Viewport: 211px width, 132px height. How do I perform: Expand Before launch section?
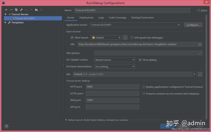[66, 120]
